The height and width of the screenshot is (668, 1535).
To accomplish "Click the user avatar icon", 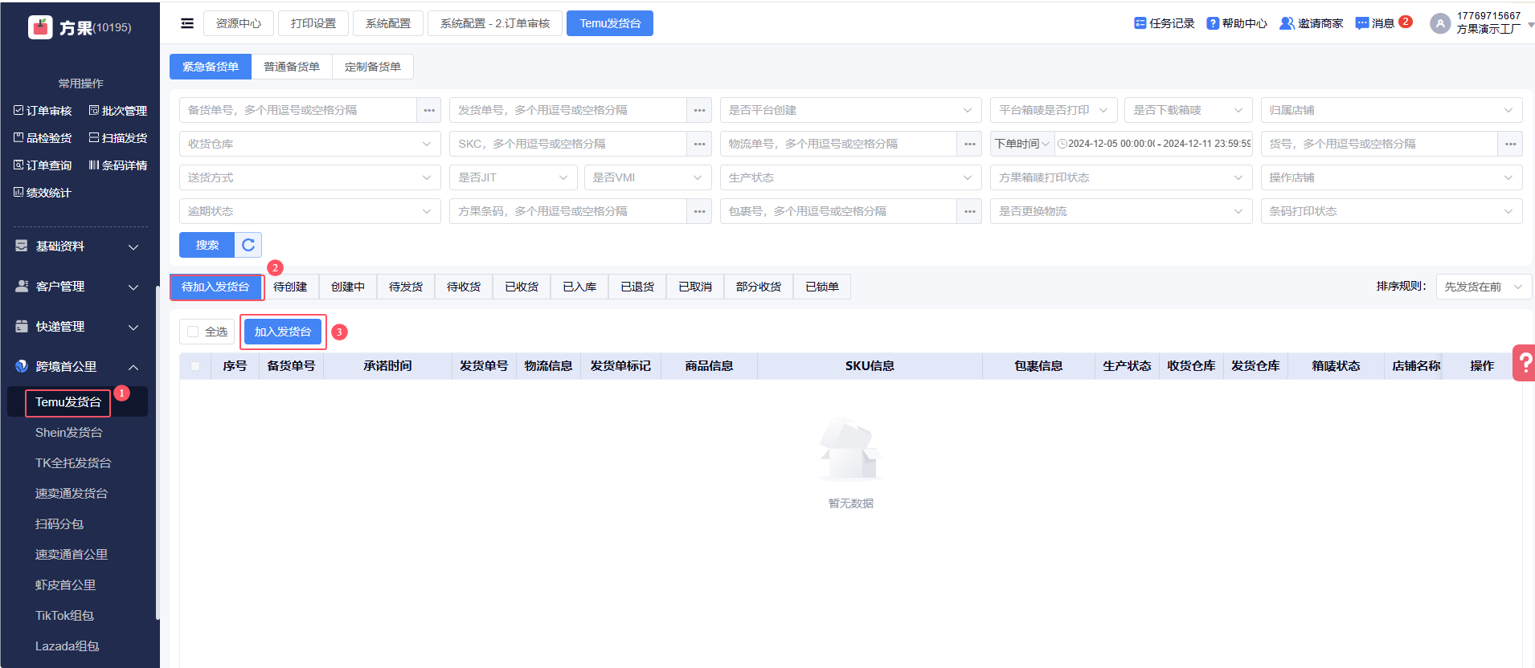I will tap(1440, 23).
